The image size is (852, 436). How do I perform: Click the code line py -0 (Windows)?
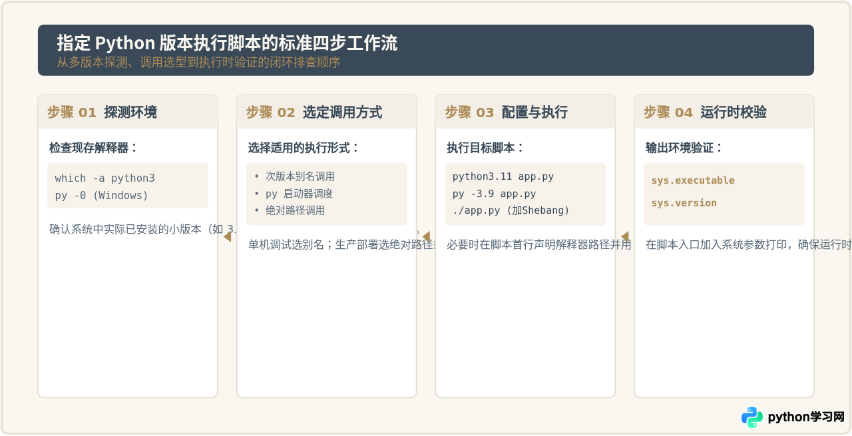[102, 196]
